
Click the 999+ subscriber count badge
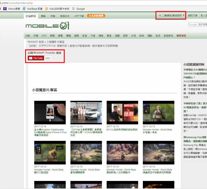pos(48,58)
